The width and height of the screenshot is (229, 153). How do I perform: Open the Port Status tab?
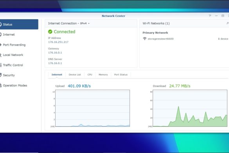[x=121, y=75]
